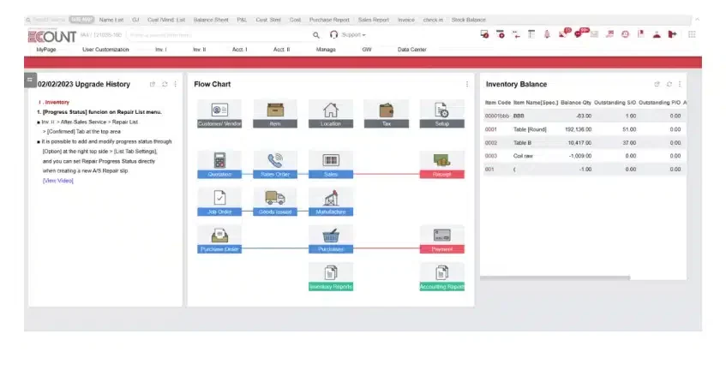This screenshot has width=726, height=370.
Task: Open item code 00001bbb in Inventory Balance
Action: tap(497, 116)
